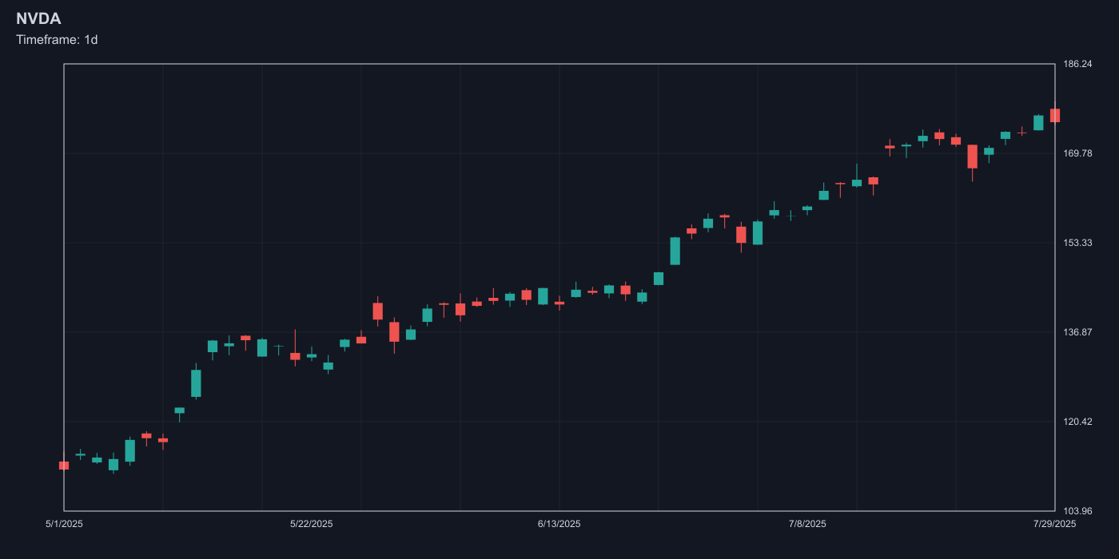Image resolution: width=1119 pixels, height=559 pixels.
Task: Click the 6/13/2025 date axis label
Action: (559, 524)
